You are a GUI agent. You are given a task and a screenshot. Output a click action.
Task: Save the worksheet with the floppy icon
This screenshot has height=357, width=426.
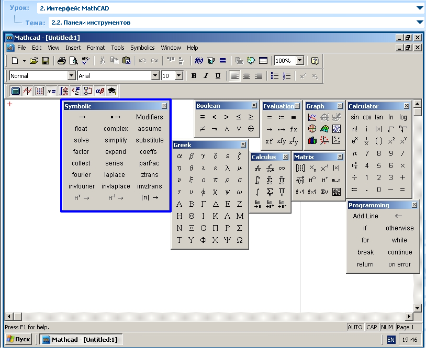(46, 61)
